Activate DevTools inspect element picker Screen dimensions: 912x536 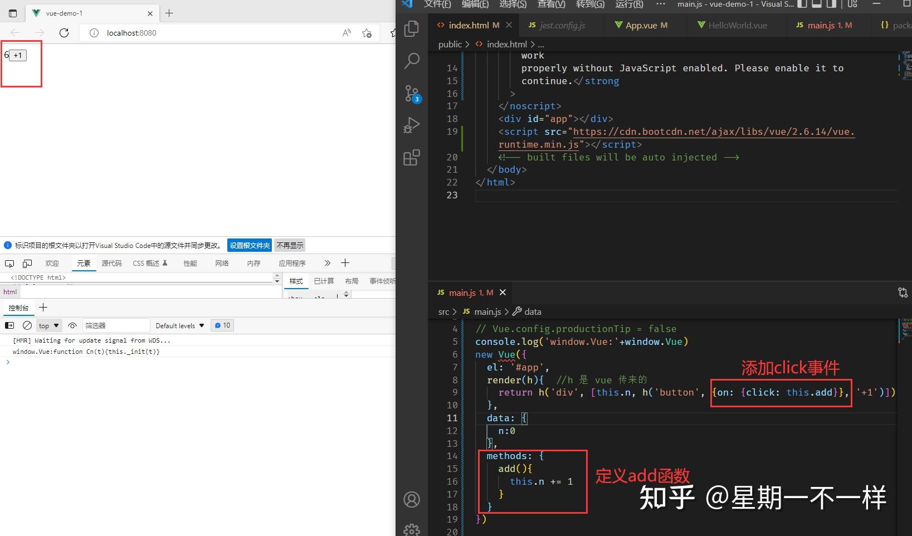coord(9,263)
